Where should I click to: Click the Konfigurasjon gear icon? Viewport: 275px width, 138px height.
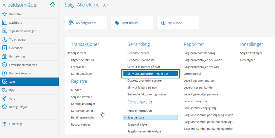pos(4,107)
